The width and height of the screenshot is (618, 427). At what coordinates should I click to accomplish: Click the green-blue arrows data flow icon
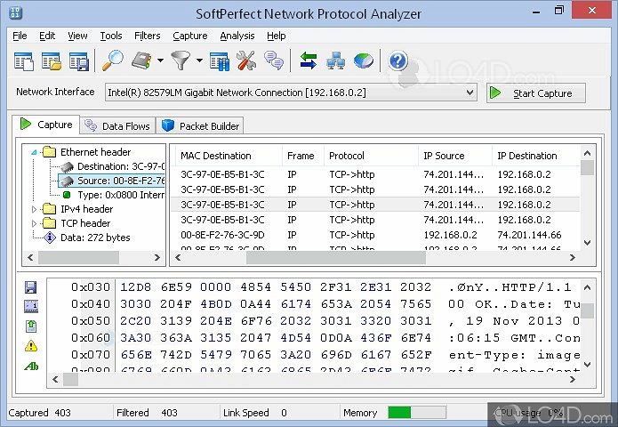tap(309, 61)
